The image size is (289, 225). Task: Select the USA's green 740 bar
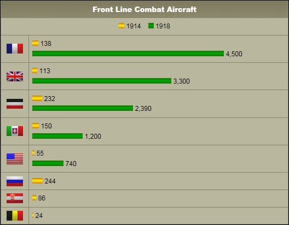tap(48, 163)
